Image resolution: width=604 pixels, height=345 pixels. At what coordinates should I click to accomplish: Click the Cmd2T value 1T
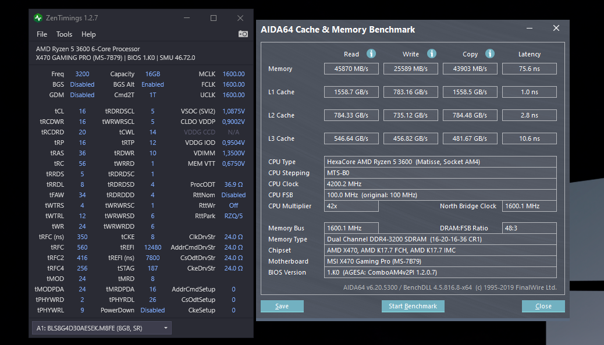(x=152, y=95)
